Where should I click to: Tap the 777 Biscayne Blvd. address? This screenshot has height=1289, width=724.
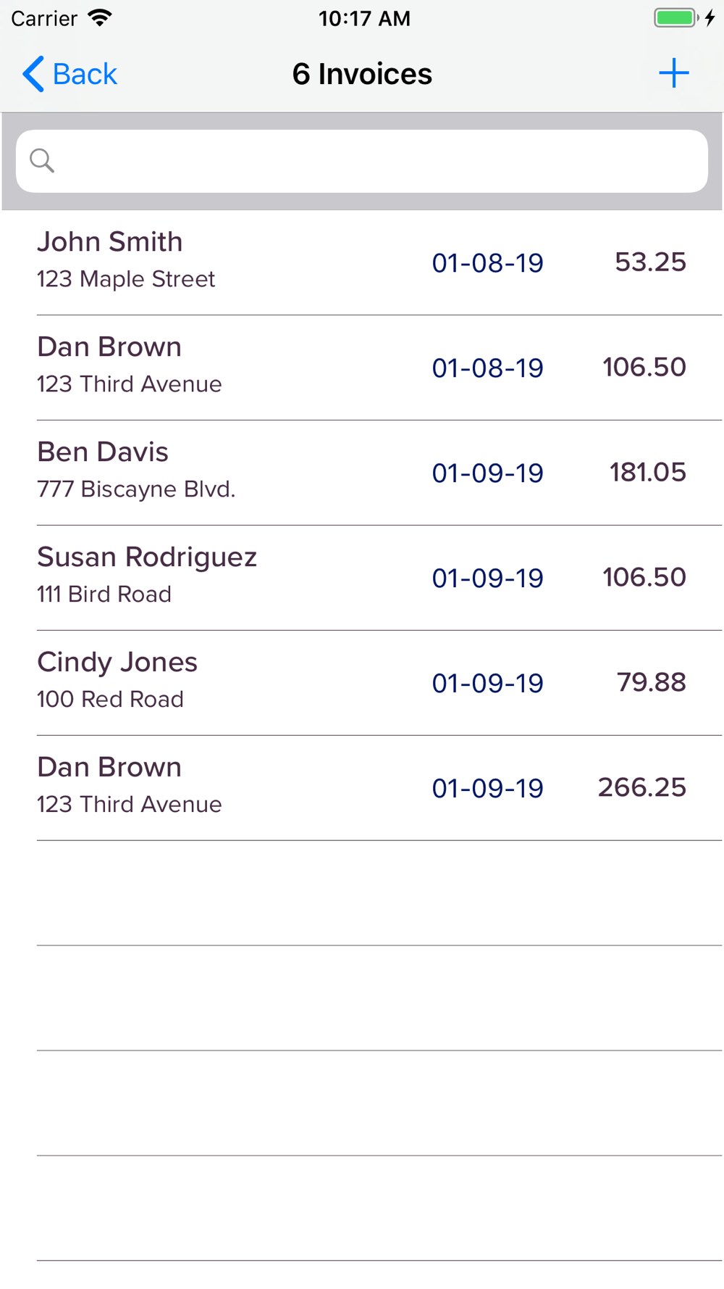tap(136, 489)
